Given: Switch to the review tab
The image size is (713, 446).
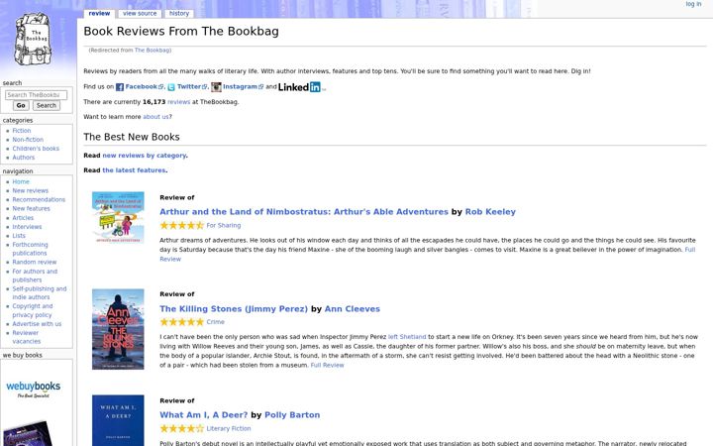Looking at the screenshot, I should click(99, 14).
